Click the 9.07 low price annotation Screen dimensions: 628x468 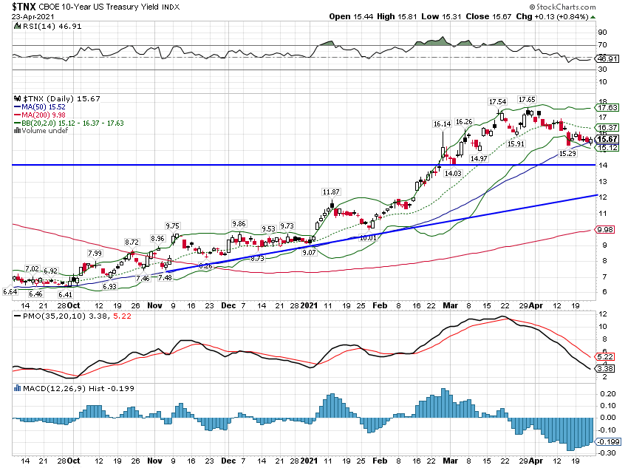pyautogui.click(x=309, y=252)
